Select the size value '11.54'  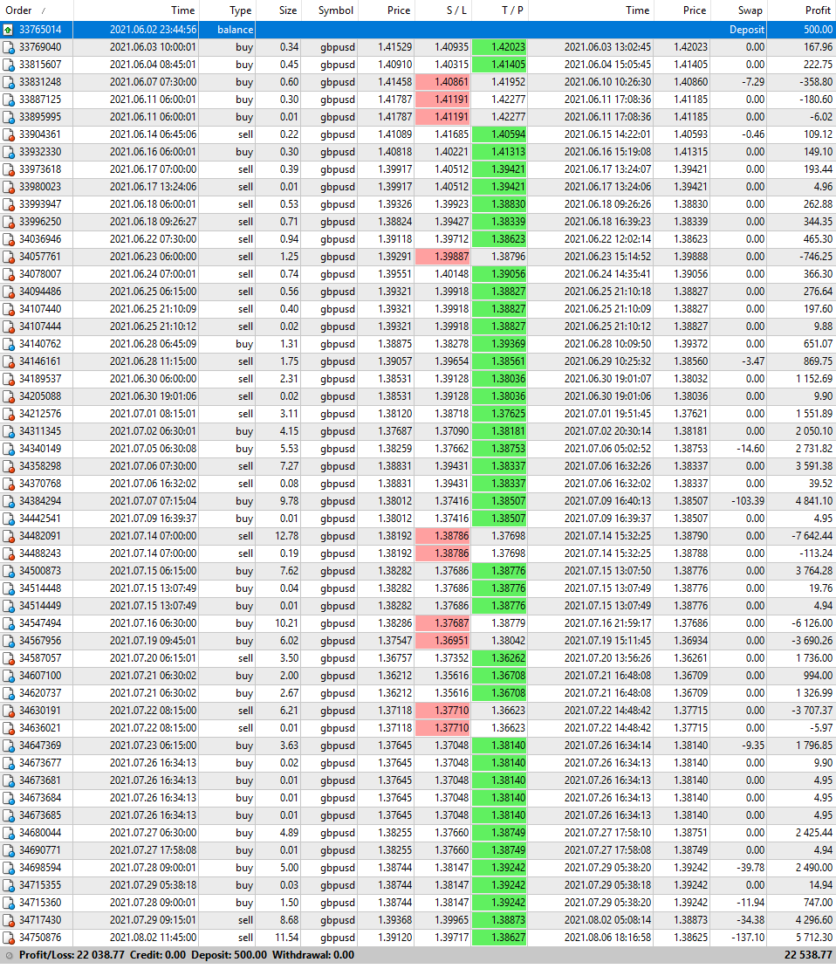point(286,938)
